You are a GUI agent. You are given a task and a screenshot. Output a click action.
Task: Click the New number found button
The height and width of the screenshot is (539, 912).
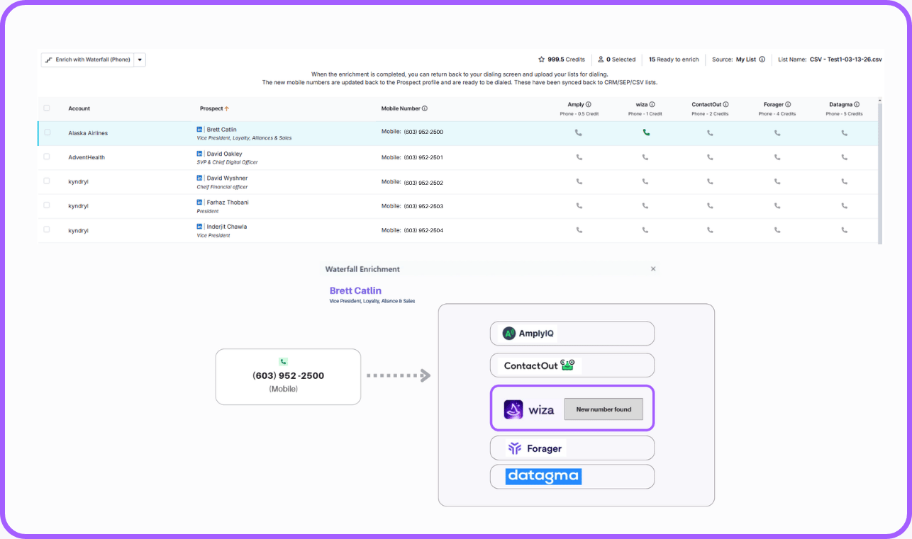tap(604, 409)
